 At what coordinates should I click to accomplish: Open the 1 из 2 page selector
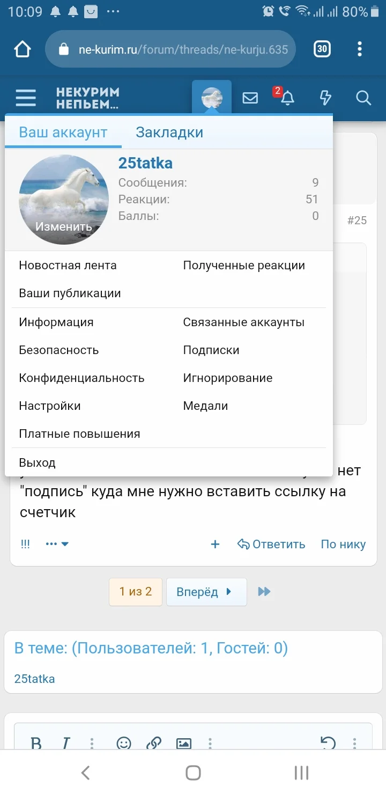pyautogui.click(x=136, y=592)
